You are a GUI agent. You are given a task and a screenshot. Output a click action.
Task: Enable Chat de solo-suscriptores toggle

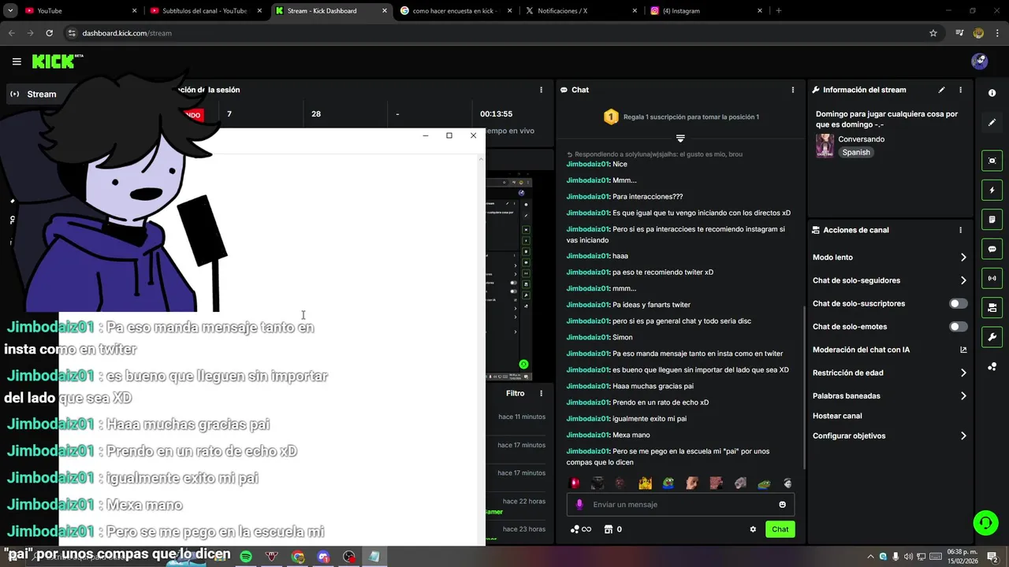coord(958,303)
